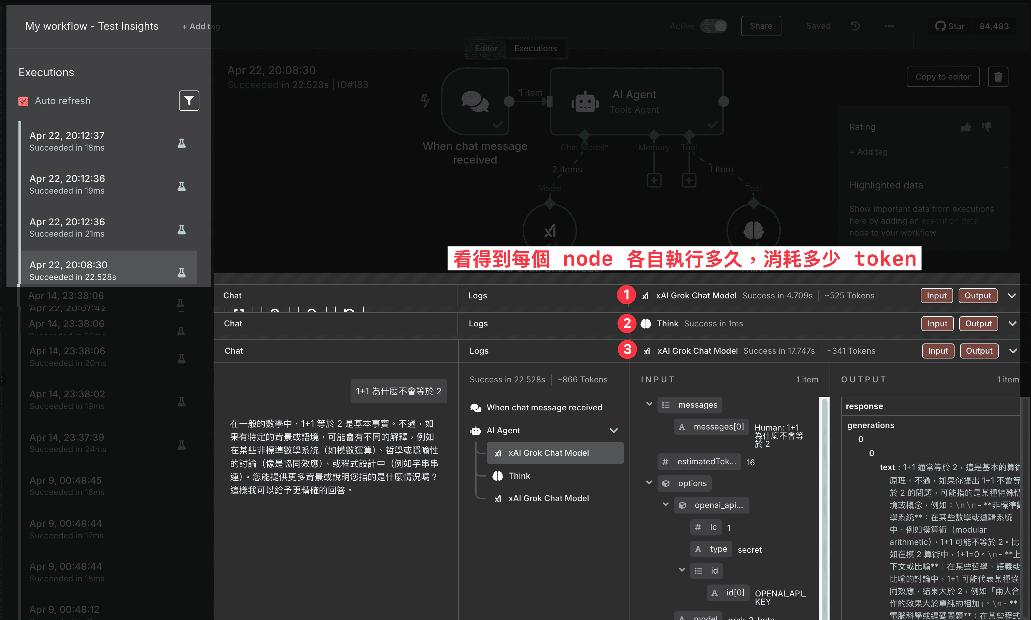Open the executions filter icon

pos(189,101)
